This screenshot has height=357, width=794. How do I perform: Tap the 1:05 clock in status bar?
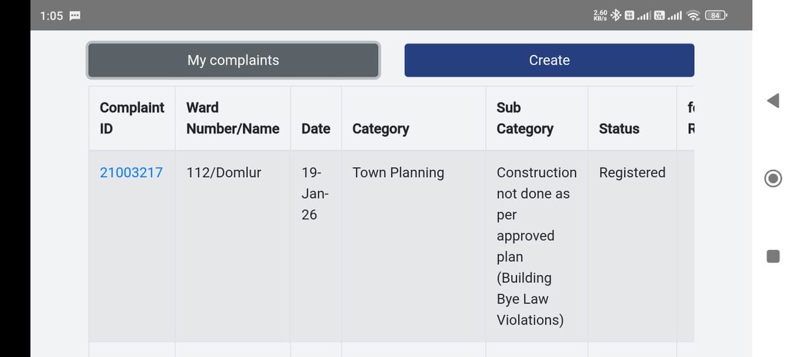pos(51,16)
